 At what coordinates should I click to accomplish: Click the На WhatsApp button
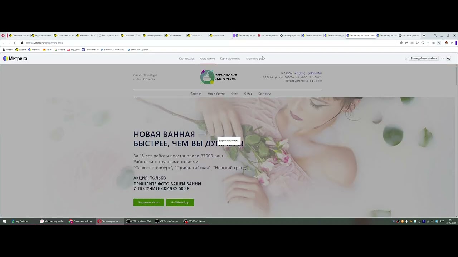pyautogui.click(x=180, y=202)
